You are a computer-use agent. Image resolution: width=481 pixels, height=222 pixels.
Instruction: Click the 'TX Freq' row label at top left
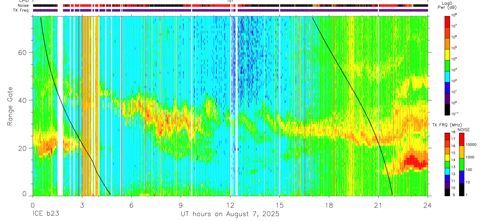[x=22, y=10]
